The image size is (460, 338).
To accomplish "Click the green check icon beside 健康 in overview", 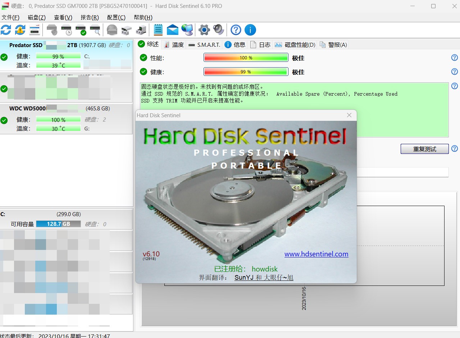I will point(144,72).
